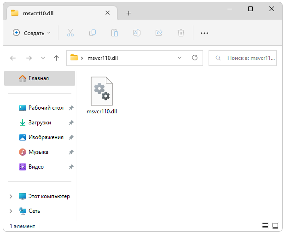
Task: Refresh the current folder view
Action: (x=195, y=58)
